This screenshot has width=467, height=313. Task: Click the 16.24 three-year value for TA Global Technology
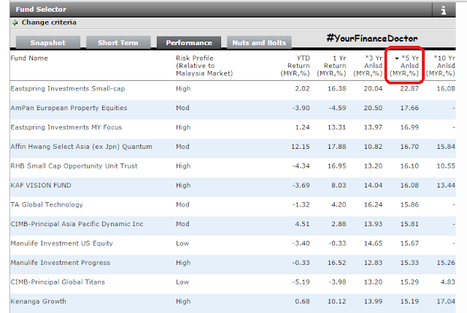tap(373, 204)
